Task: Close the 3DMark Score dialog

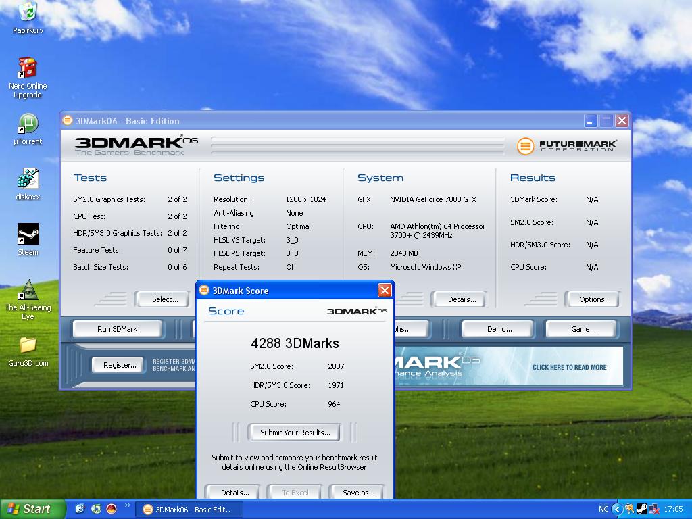Action: 385,290
